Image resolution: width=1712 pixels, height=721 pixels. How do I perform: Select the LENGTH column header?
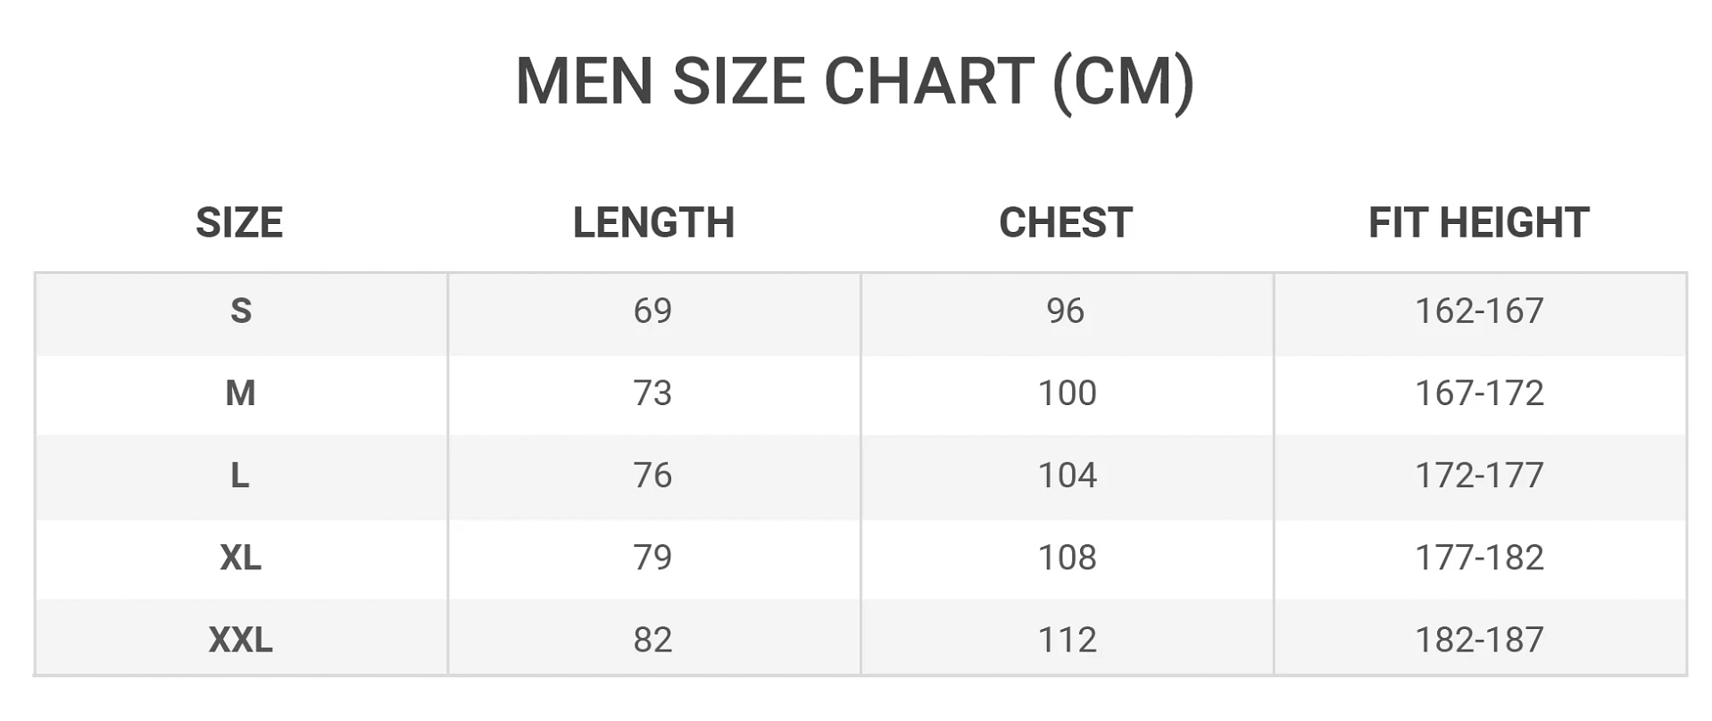pos(653,222)
